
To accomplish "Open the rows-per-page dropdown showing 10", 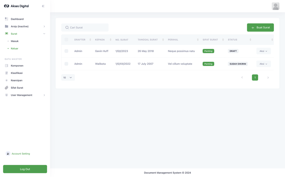I will point(68,78).
